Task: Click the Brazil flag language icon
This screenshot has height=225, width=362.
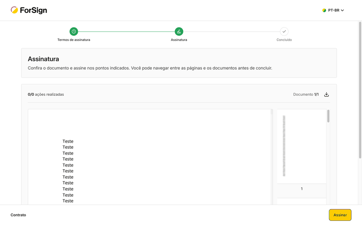Action: coord(324,11)
